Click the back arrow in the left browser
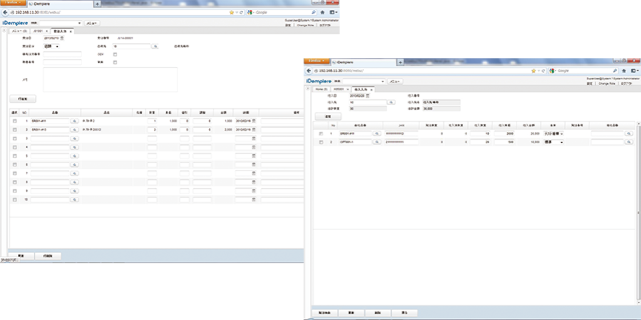The image size is (641, 320). click(x=4, y=12)
